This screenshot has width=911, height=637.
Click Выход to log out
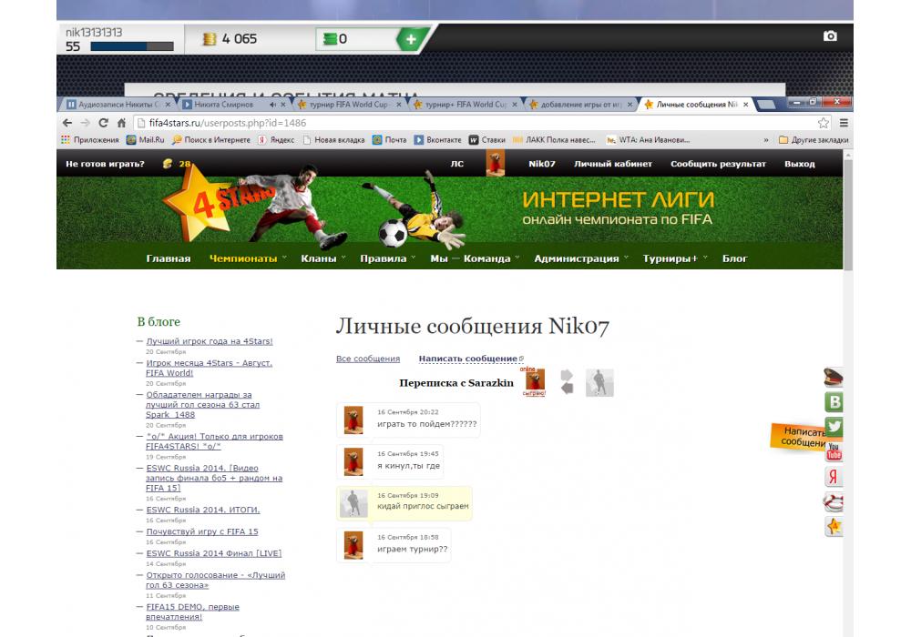click(800, 164)
